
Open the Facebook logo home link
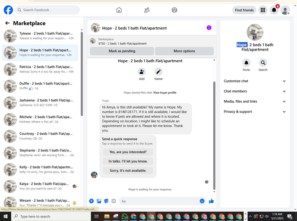[x=8, y=10]
